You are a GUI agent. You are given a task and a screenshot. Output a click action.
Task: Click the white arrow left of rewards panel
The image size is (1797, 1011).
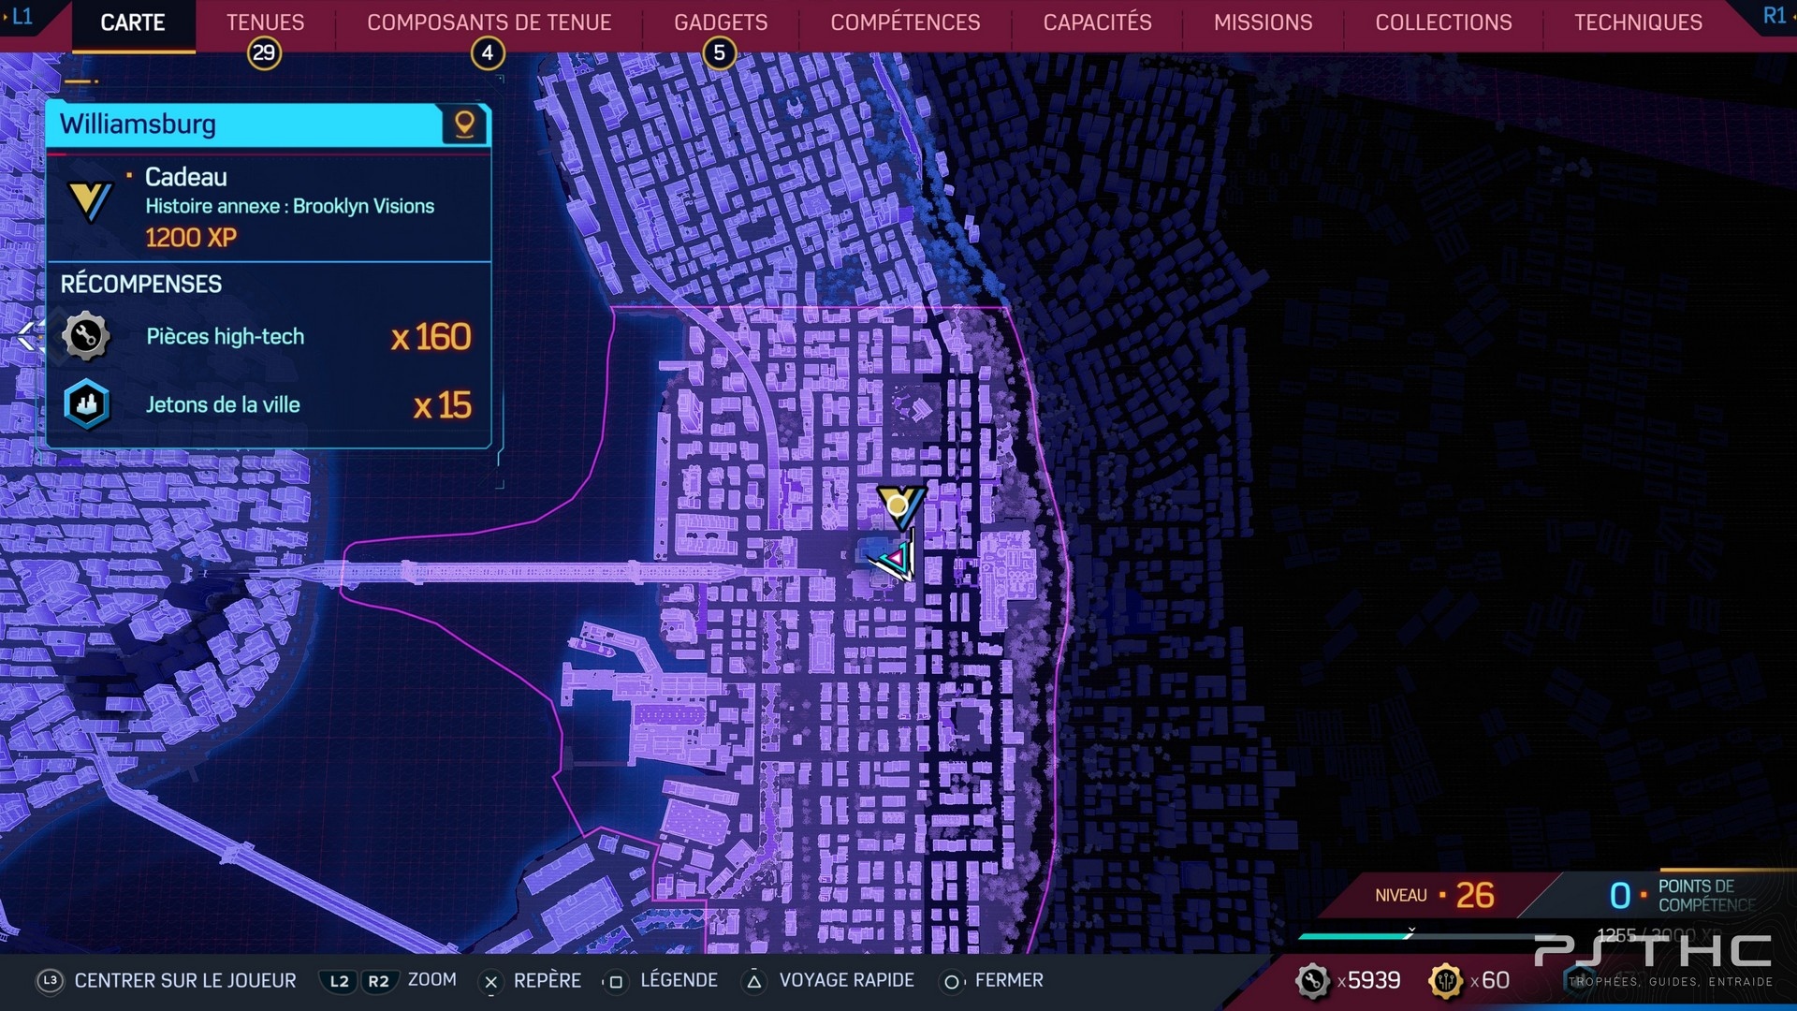pyautogui.click(x=31, y=335)
